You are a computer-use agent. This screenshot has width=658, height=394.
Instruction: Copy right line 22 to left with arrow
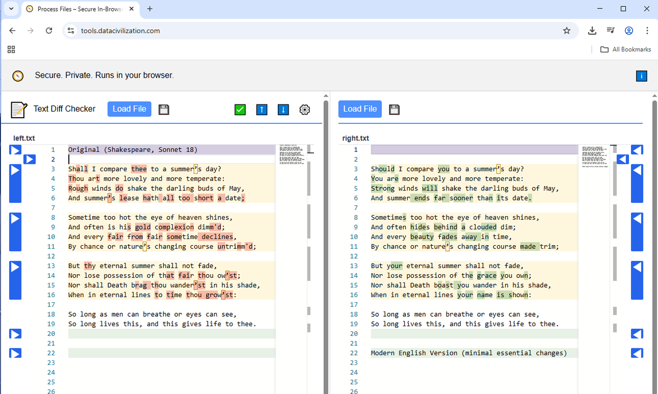637,353
